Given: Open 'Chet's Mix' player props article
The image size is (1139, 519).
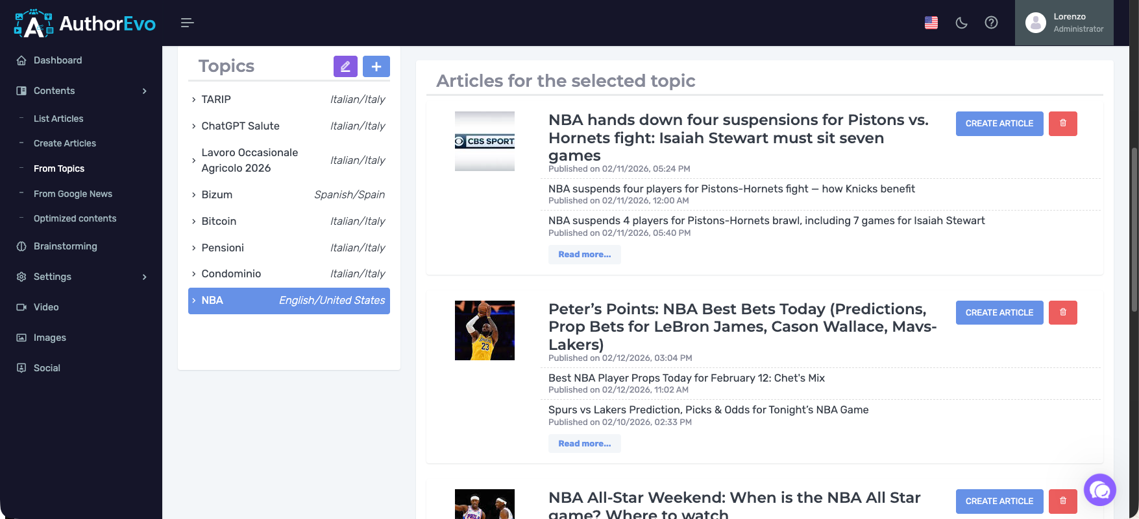Looking at the screenshot, I should (x=687, y=378).
